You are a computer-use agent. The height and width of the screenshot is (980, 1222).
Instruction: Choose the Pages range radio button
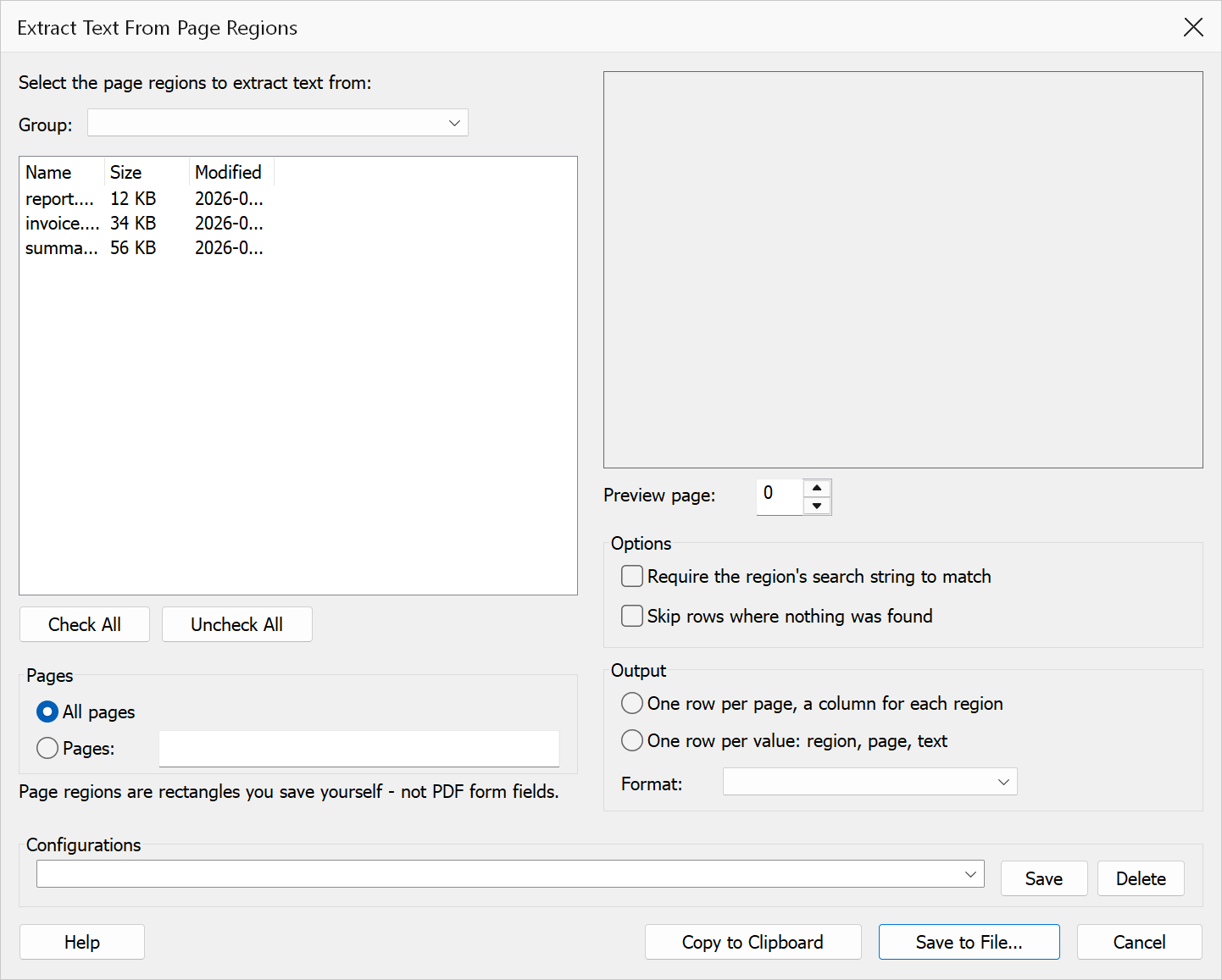pyautogui.click(x=47, y=748)
